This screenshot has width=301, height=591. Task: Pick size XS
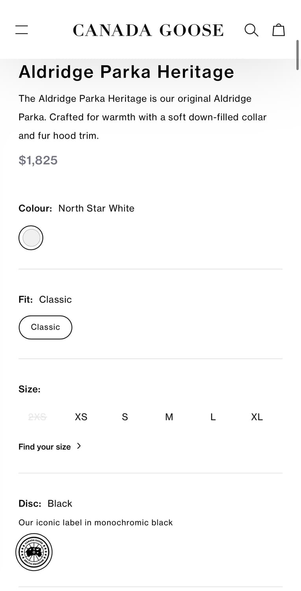pyautogui.click(x=81, y=417)
